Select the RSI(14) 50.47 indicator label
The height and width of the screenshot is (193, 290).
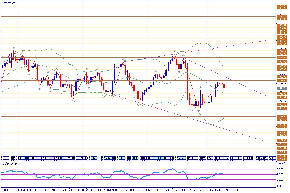click(x=9, y=164)
